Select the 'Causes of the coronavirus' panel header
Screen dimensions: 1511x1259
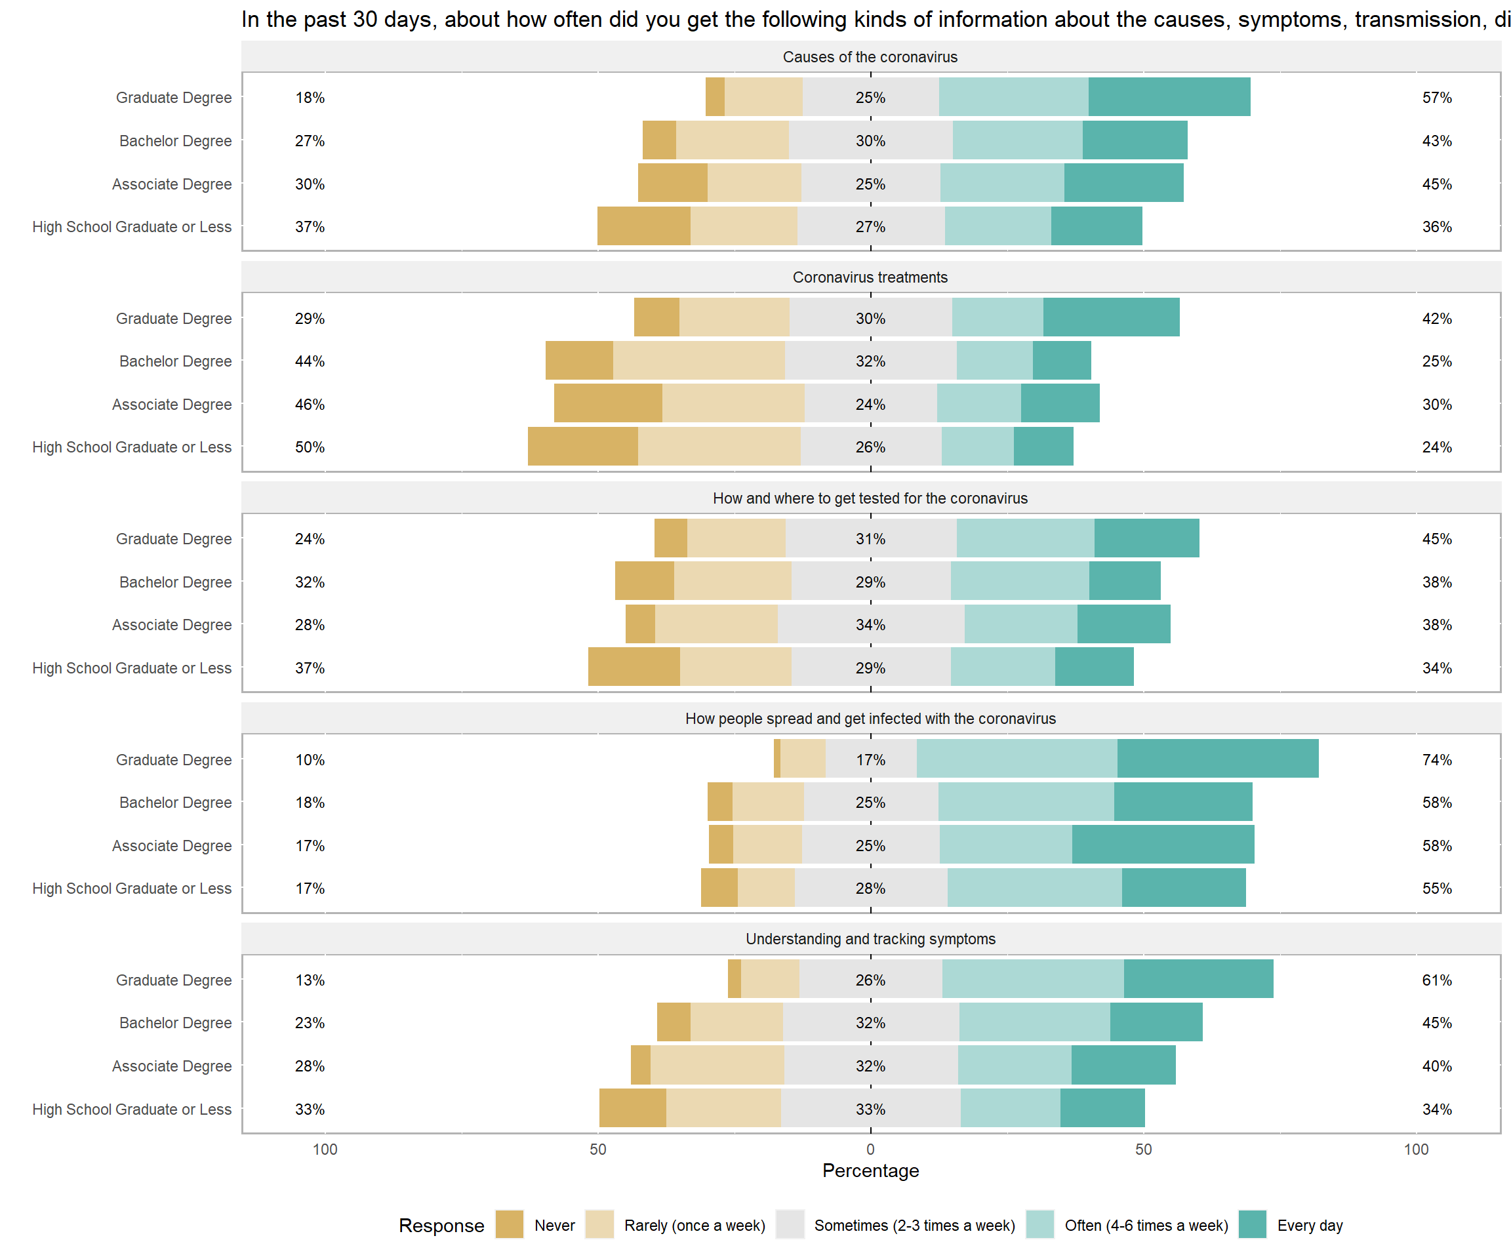click(870, 57)
